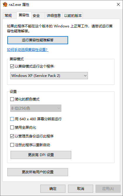Enable 简化的颜色模式 checkbox
Viewport: 123px width, 196px height.
click(12, 99)
